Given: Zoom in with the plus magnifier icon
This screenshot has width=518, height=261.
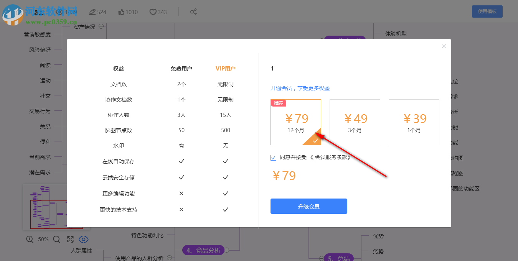Looking at the screenshot, I should (x=30, y=239).
